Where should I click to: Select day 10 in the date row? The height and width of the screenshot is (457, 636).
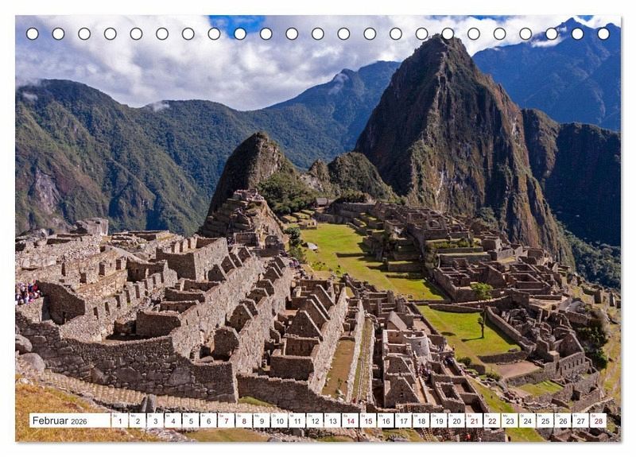pos(280,420)
